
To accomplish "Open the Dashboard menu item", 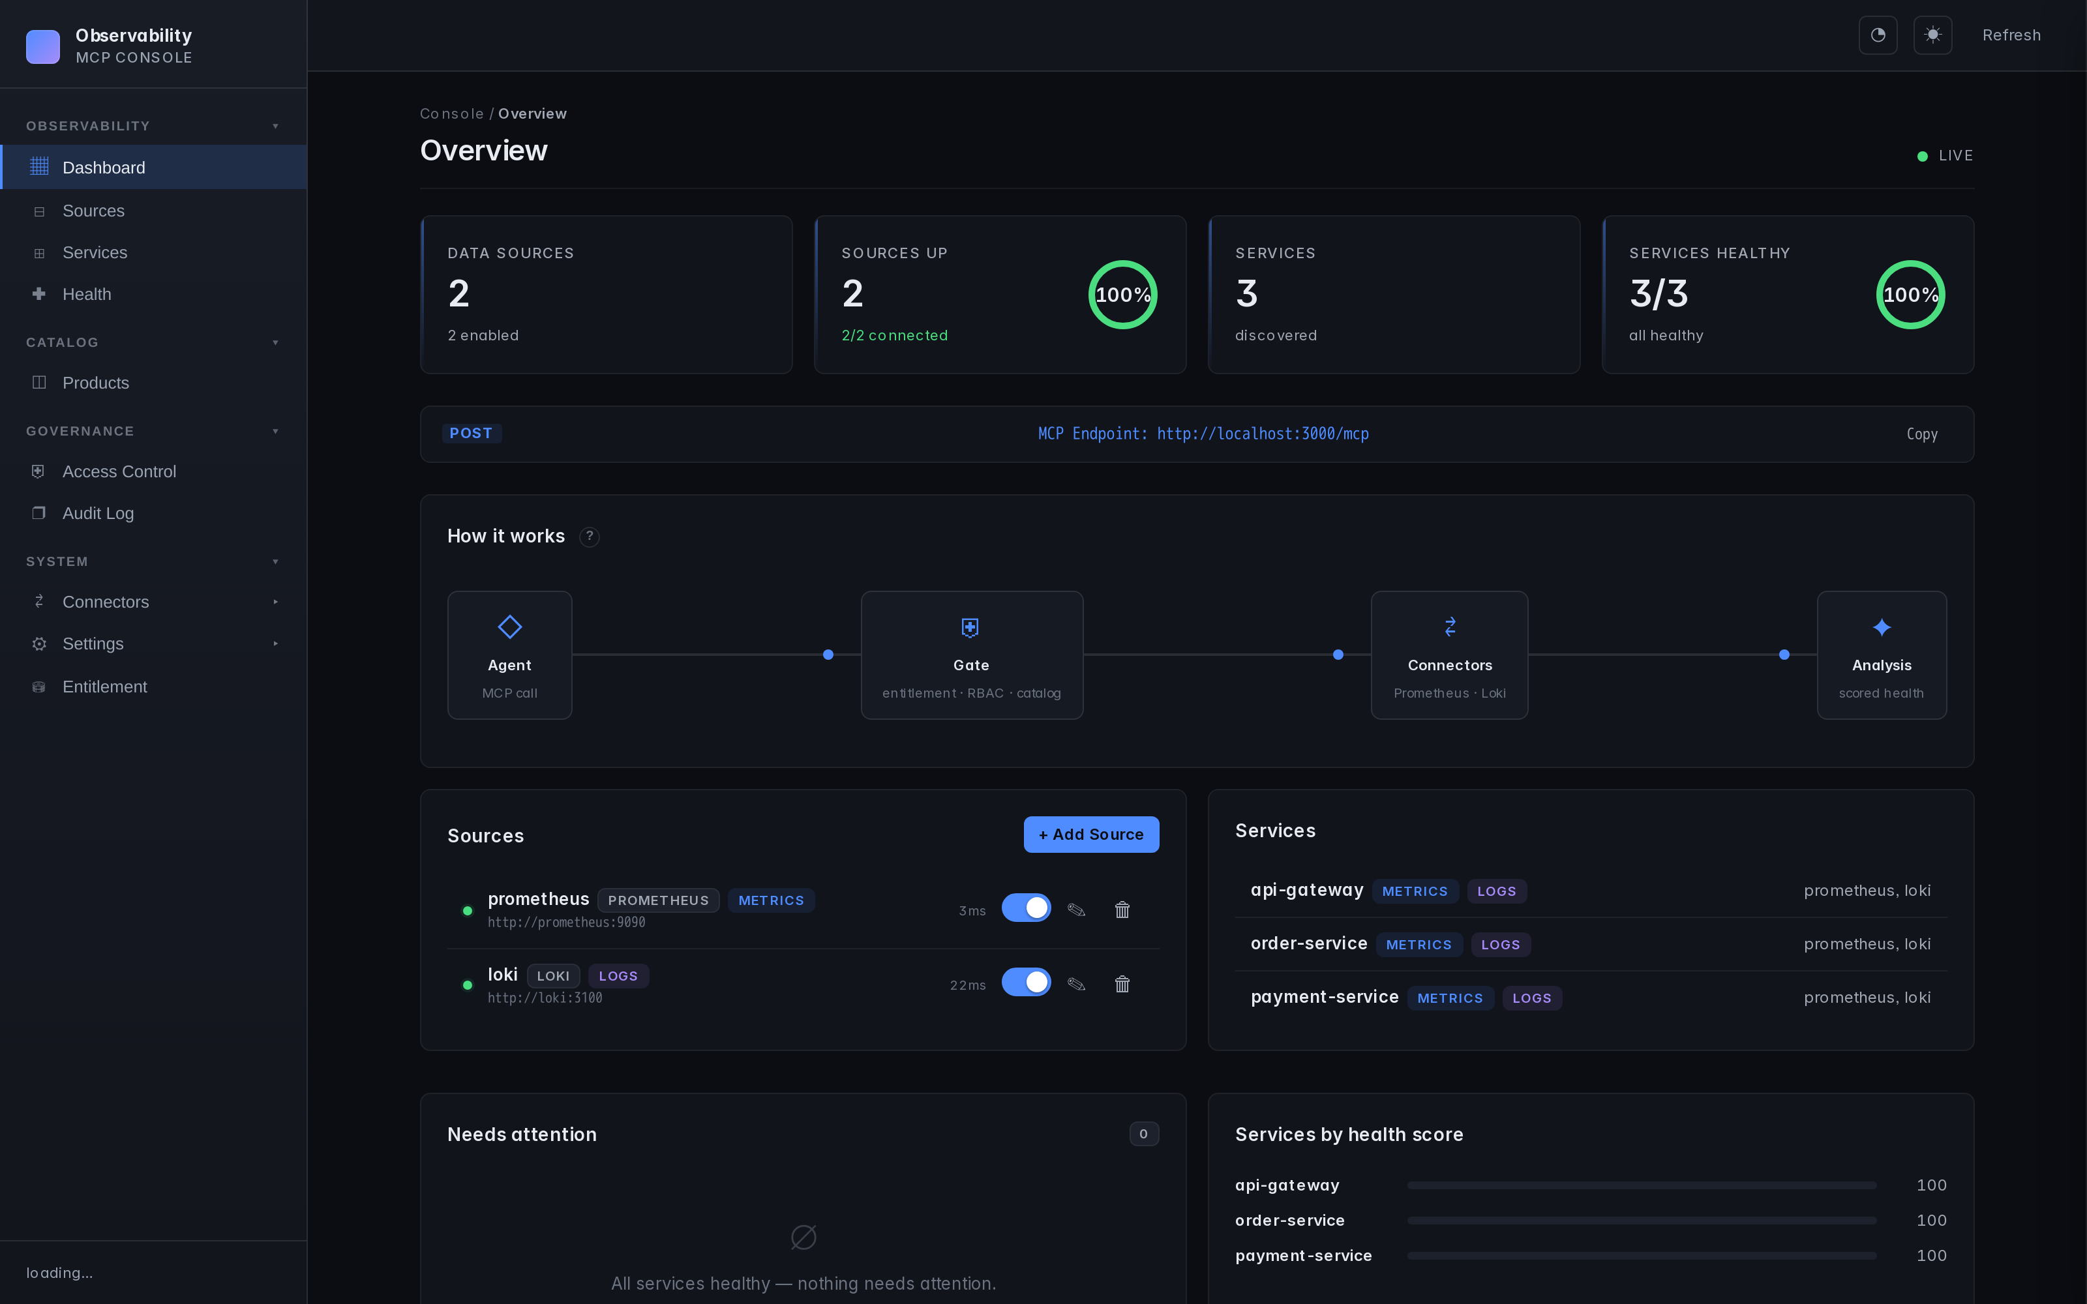I will tap(153, 168).
